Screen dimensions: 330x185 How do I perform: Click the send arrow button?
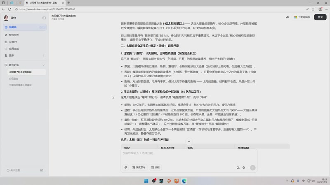[x=253, y=168]
